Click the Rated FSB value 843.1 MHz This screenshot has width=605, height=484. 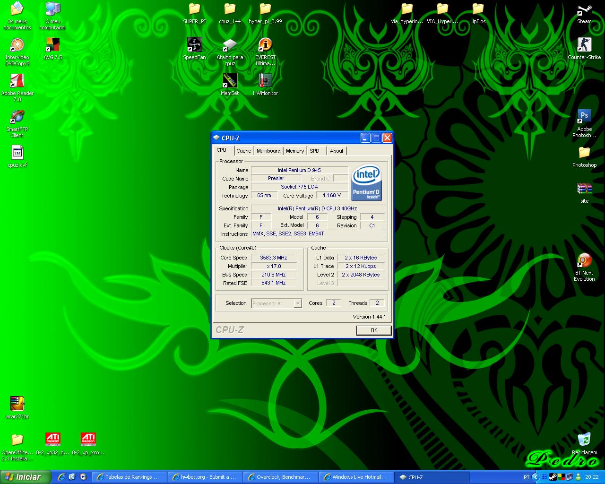coord(274,283)
